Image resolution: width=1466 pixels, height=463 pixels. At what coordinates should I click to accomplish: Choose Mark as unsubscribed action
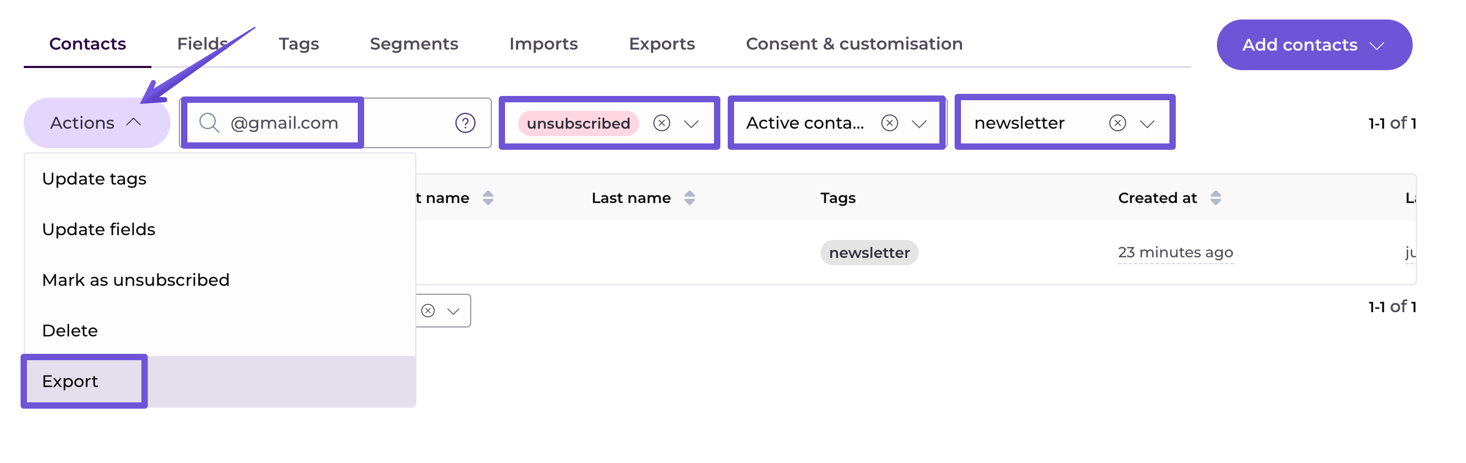pos(136,280)
